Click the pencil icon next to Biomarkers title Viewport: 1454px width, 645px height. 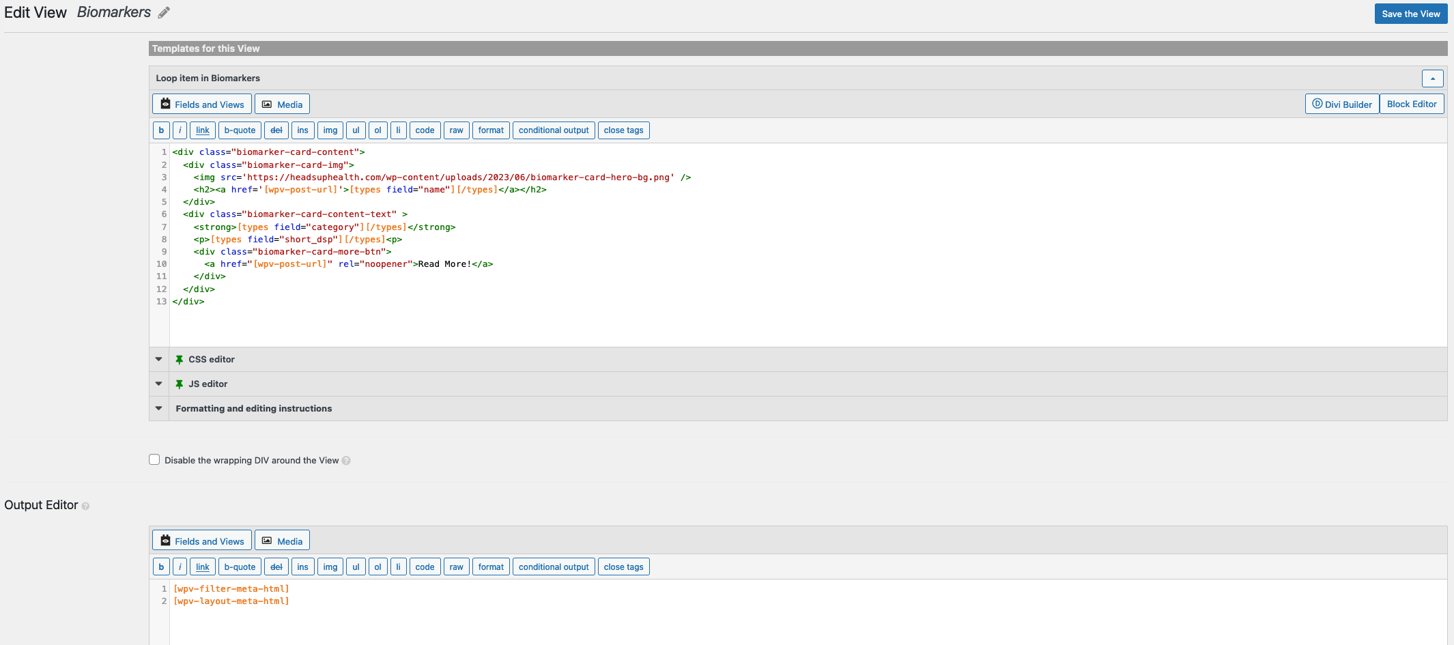[164, 13]
